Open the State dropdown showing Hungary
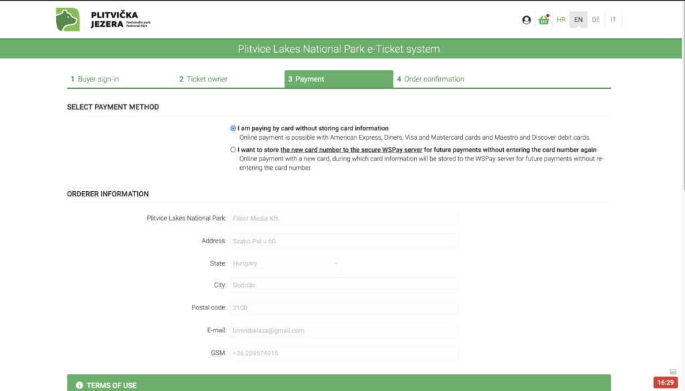 tap(285, 263)
